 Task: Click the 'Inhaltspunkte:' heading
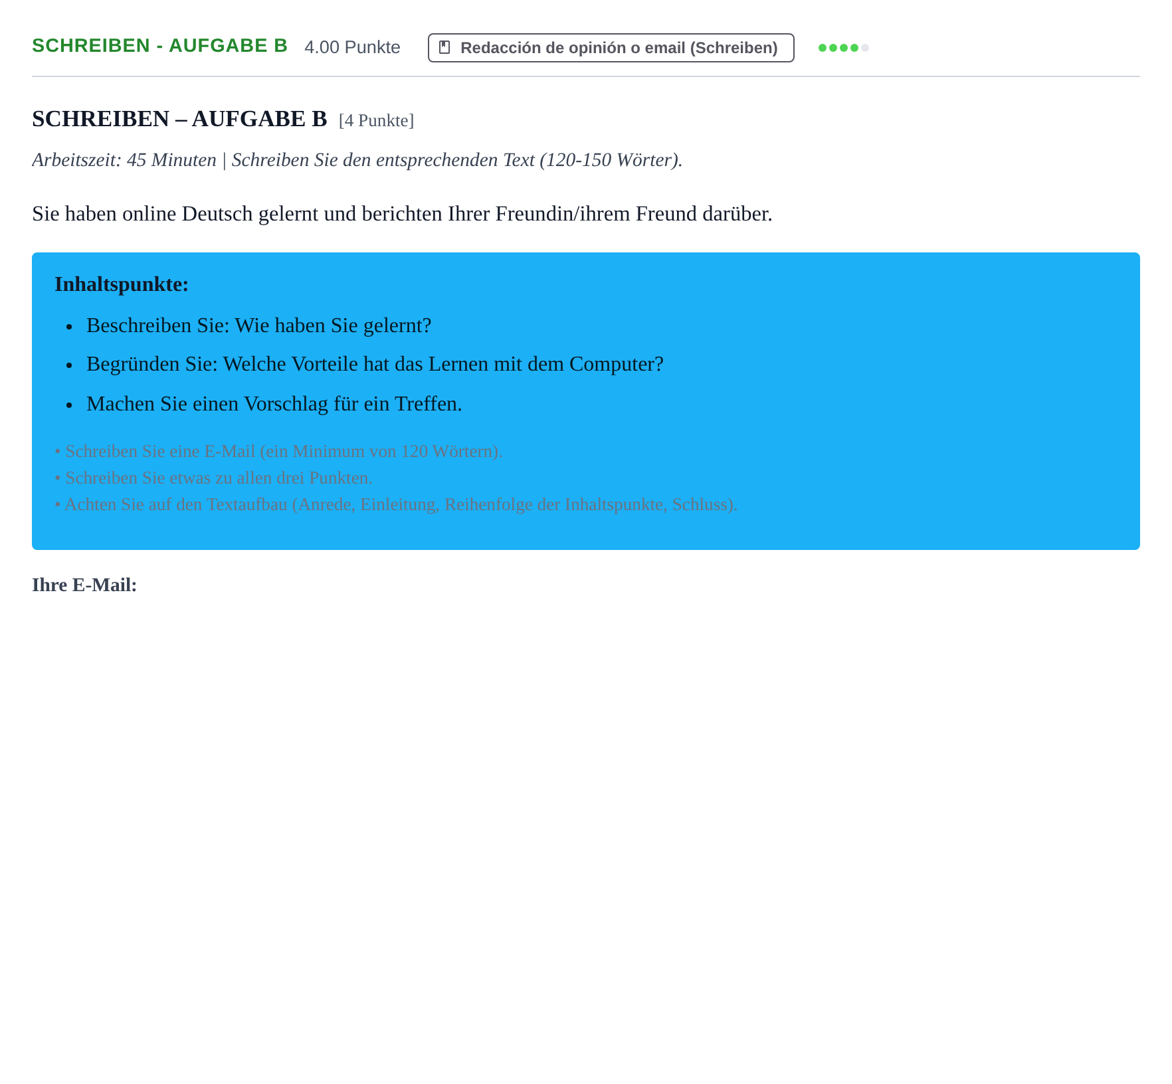[122, 284]
